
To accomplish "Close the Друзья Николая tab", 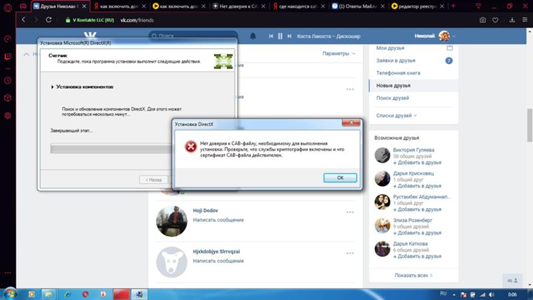I will tap(84, 6).
